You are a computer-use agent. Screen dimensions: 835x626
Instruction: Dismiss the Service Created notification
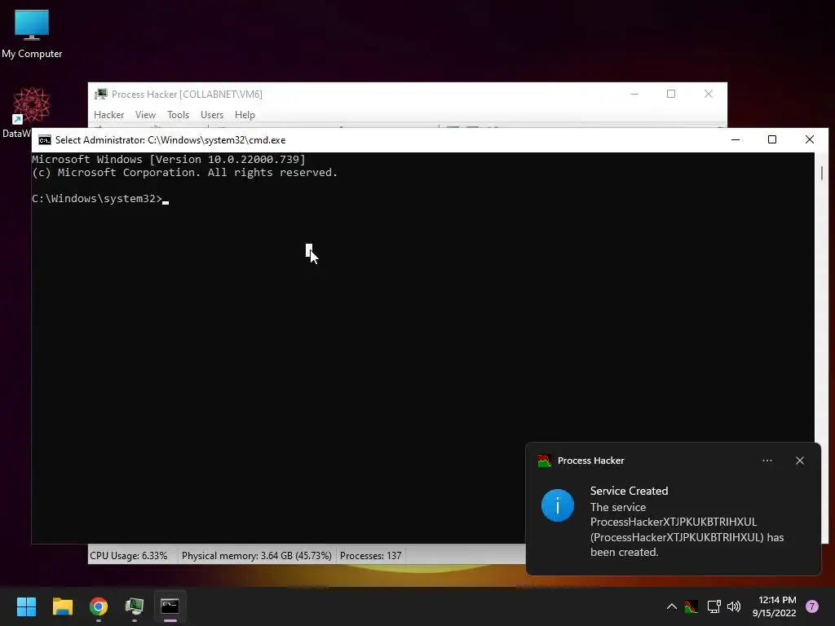pyautogui.click(x=800, y=461)
